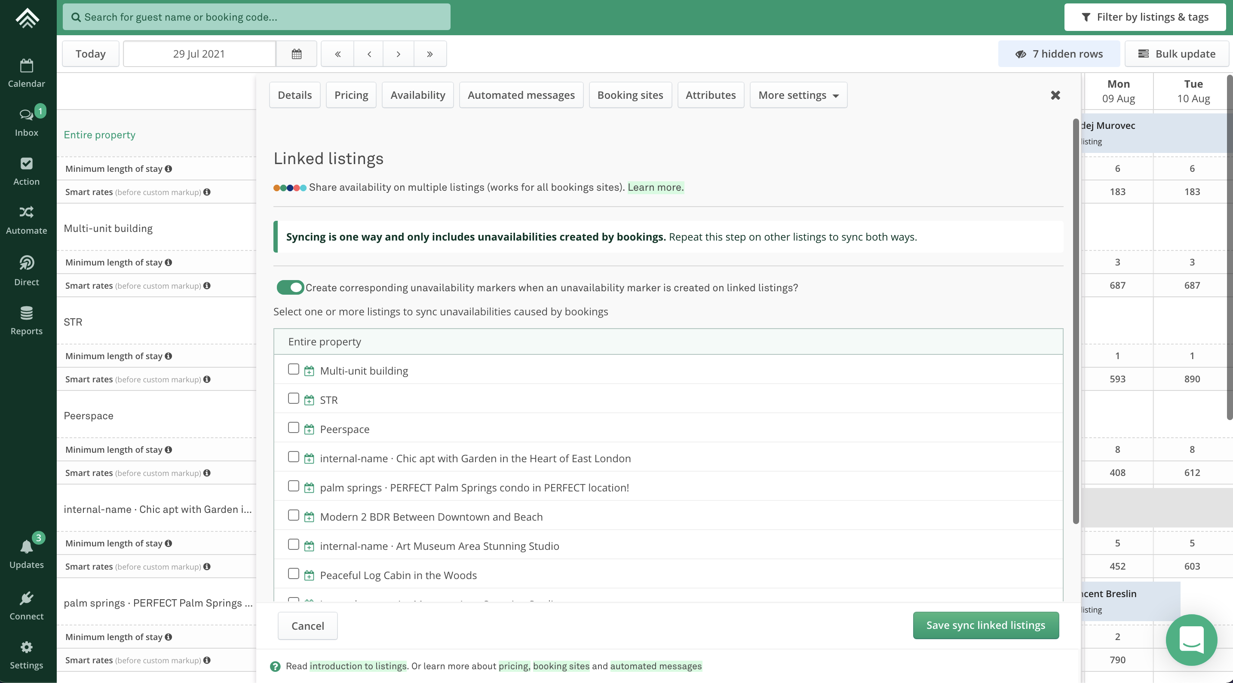Open the live chat widget
1233x683 pixels.
tap(1191, 640)
